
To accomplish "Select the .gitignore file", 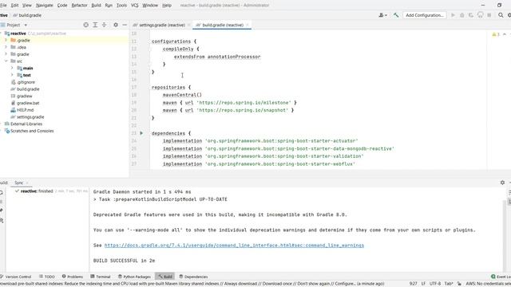I will (26, 82).
